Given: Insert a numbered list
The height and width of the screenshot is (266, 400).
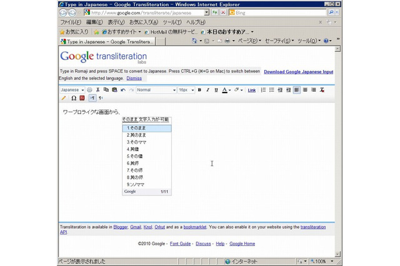Looking at the screenshot, I should pos(263,90).
